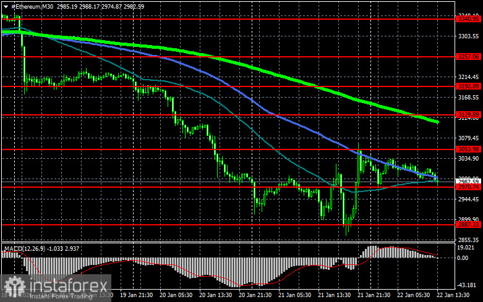The image size is (483, 302).
Task: Click the 21 Jan 21:30 time label
Action: 374,295
